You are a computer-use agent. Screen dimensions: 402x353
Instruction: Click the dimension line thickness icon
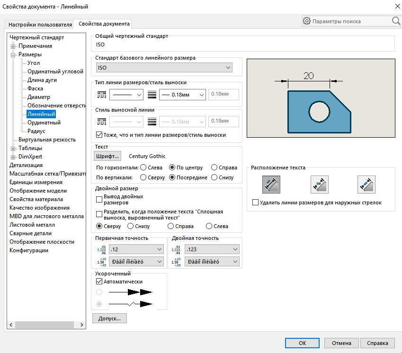pos(152,95)
